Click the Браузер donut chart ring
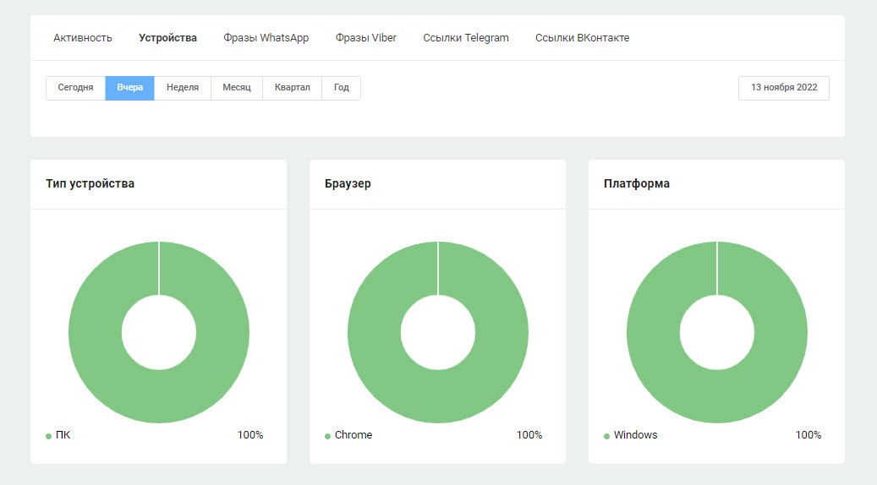The width and height of the screenshot is (877, 485). coord(374,332)
